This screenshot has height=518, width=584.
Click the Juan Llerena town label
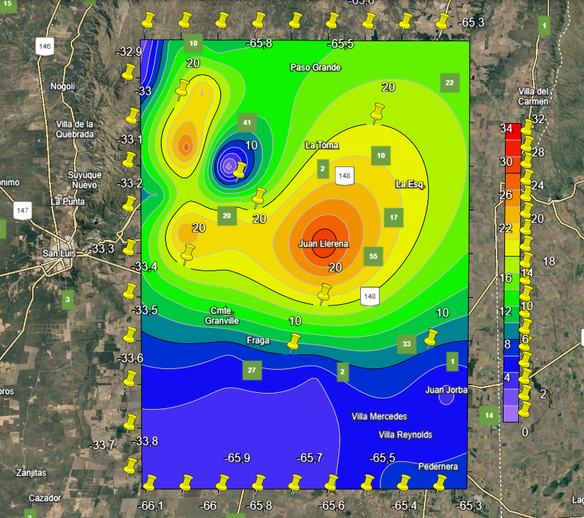(x=323, y=244)
